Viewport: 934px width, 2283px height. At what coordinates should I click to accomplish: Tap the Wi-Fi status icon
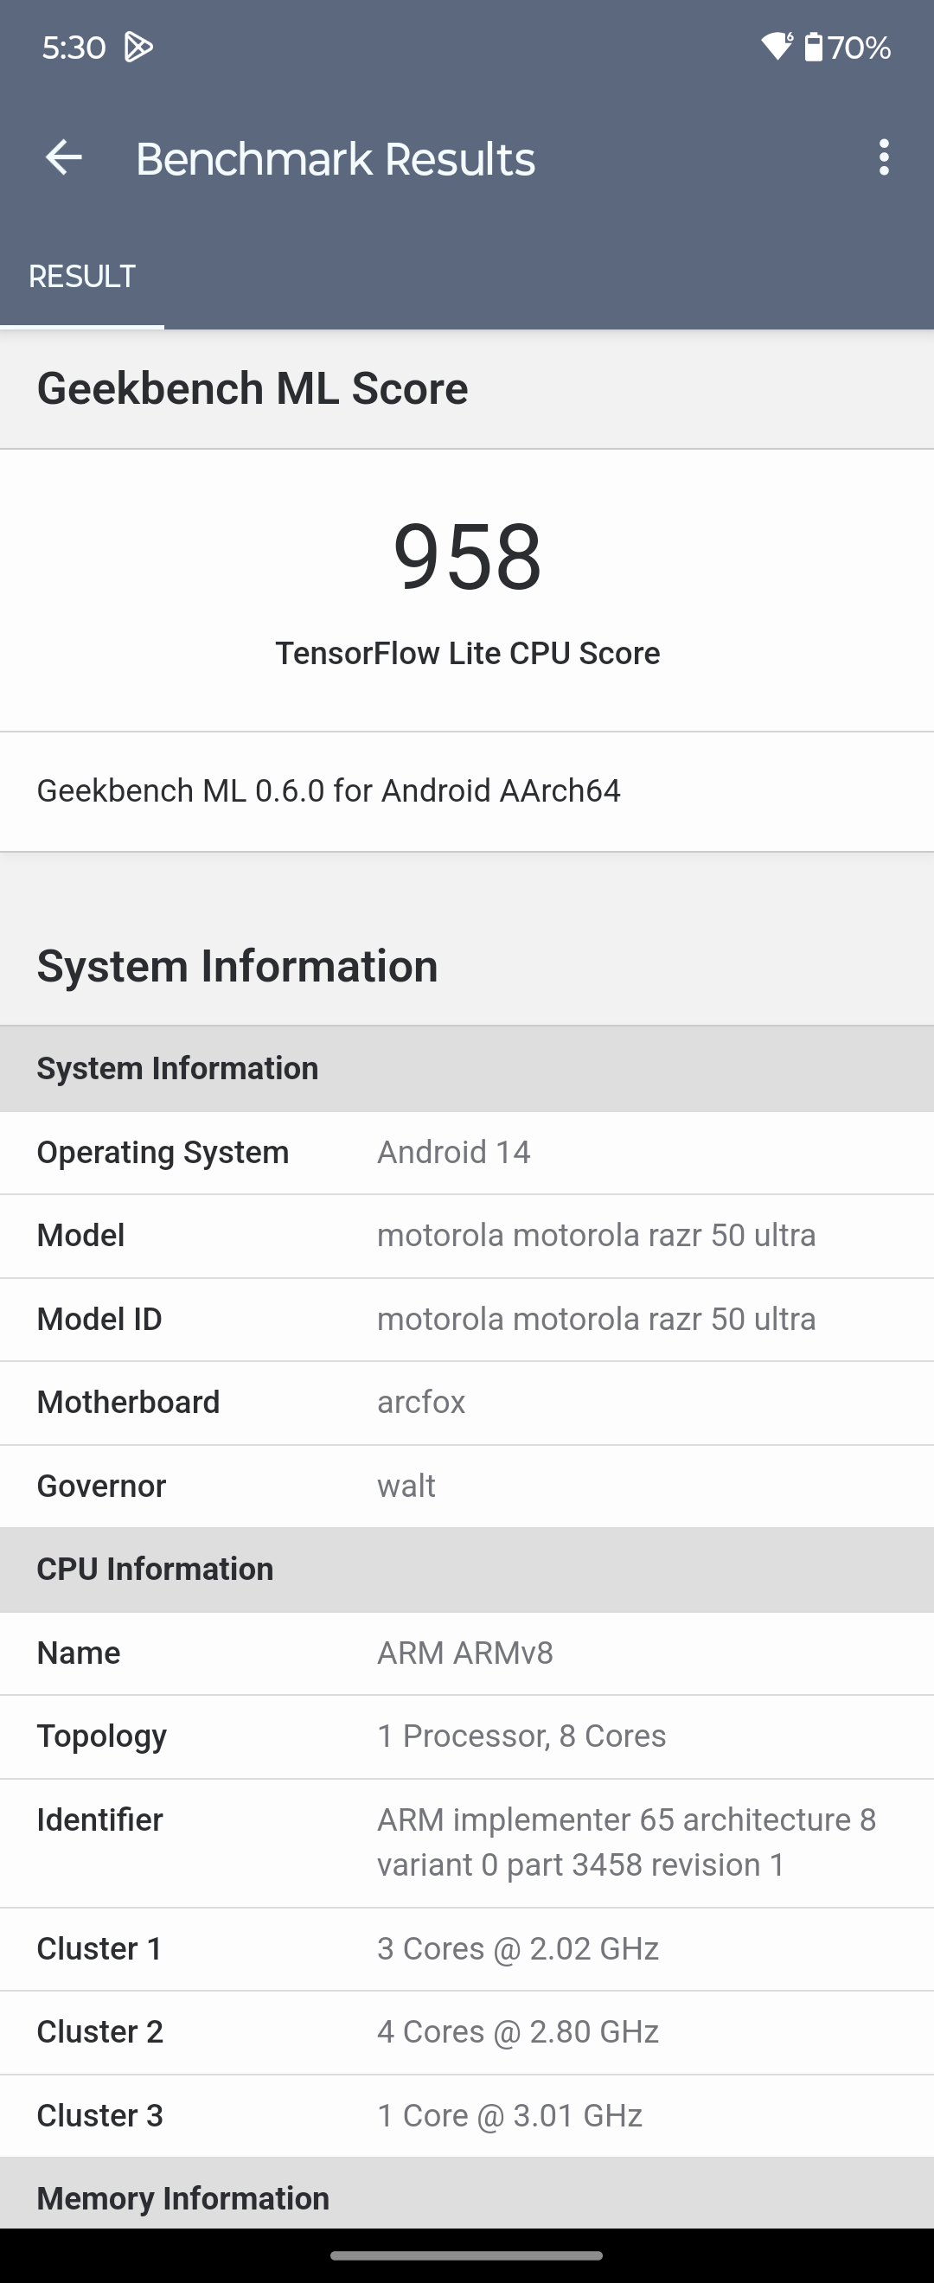click(x=777, y=46)
